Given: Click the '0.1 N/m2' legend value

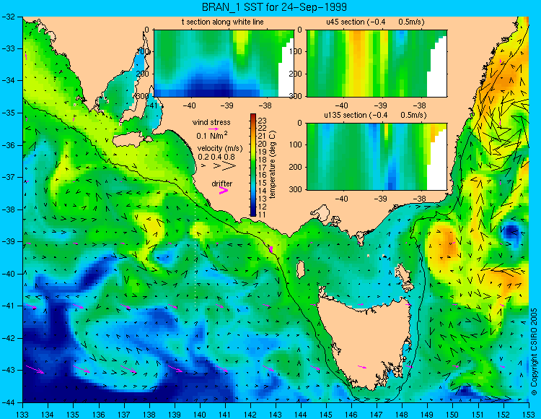Looking at the screenshot, I should pos(212,135).
